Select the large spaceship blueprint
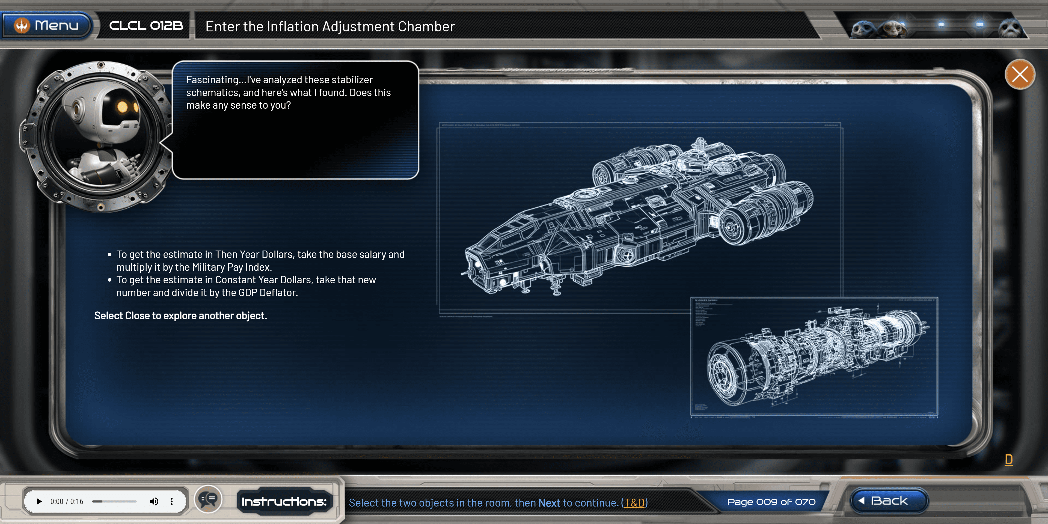 [639, 216]
